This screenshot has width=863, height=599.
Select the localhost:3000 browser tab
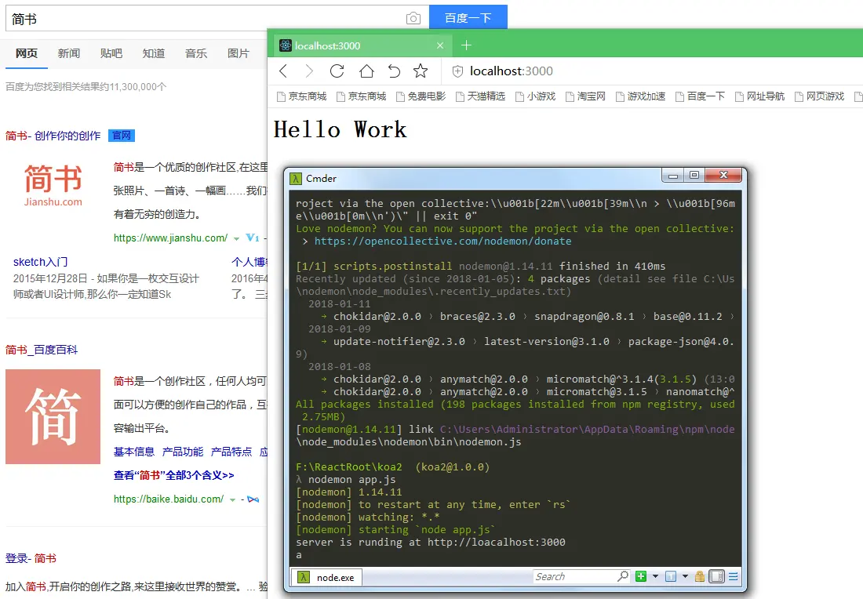[361, 45]
